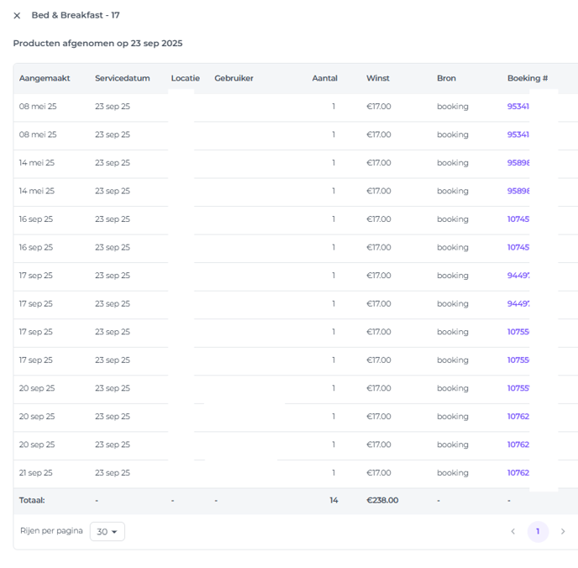This screenshot has width=578, height=568.
Task: Select page 1 in pagination
Action: [x=538, y=532]
